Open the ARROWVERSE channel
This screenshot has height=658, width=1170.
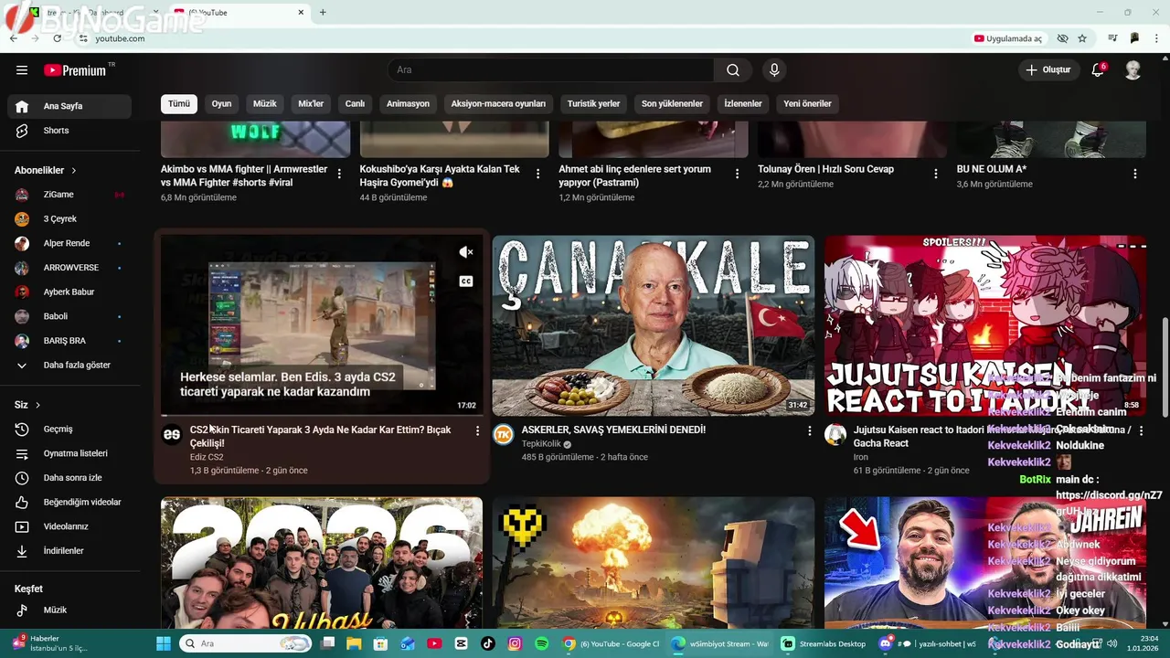point(69,268)
